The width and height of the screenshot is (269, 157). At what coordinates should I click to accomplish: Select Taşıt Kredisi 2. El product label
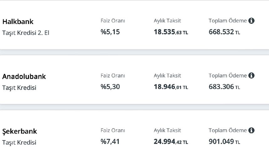coord(26,33)
